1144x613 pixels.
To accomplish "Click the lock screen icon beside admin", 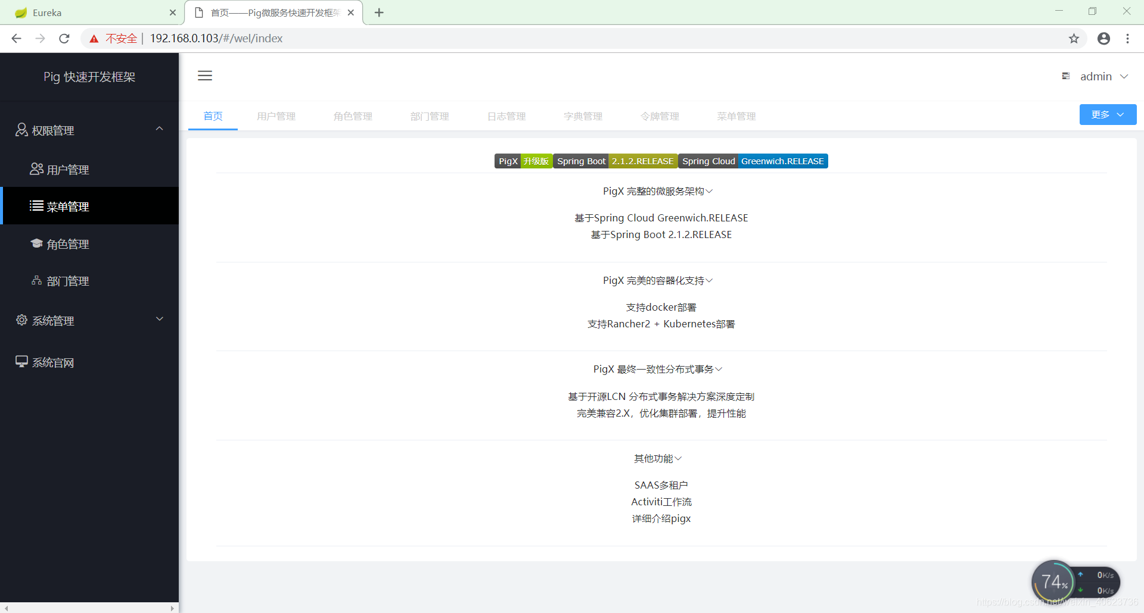I will coord(1065,76).
